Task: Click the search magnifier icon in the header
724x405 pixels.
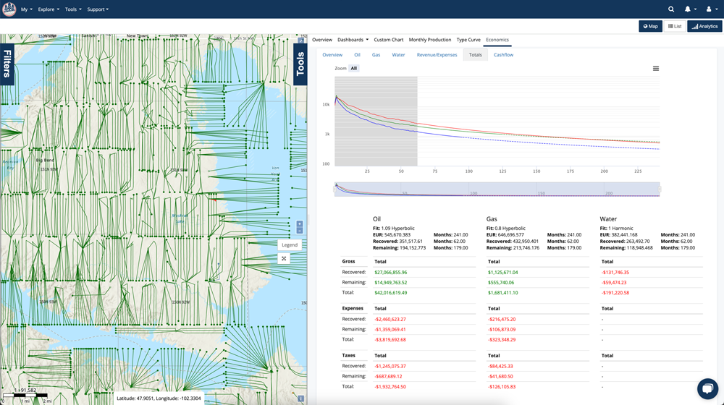Action: (x=671, y=9)
